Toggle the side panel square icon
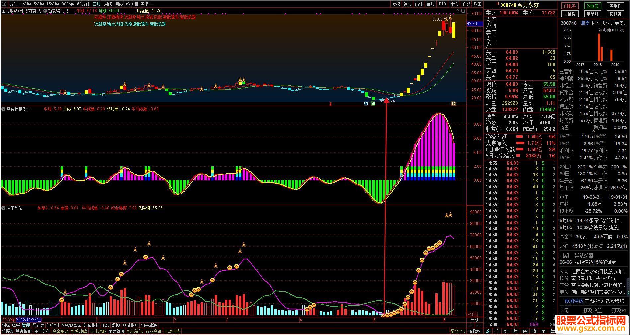The width and height of the screenshot is (630, 335). pyautogui.click(x=463, y=11)
